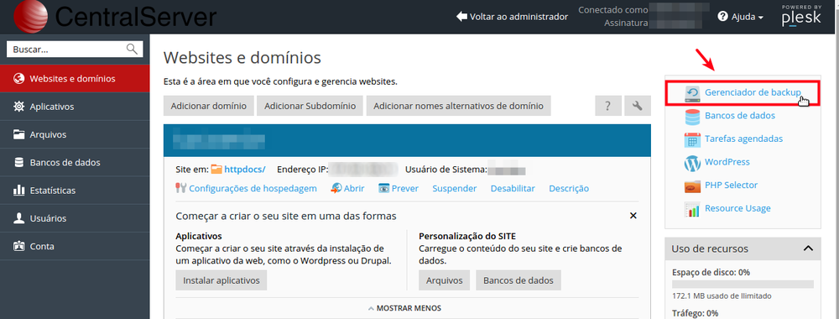
Task: Open Usuários in sidebar menu
Action: click(75, 218)
